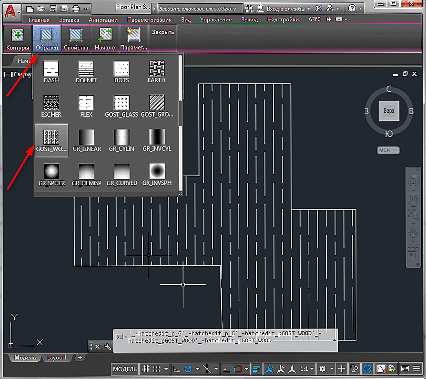Choose the GR_HEMISP gradient swatch
This screenshot has height=379, width=426.
[86, 175]
